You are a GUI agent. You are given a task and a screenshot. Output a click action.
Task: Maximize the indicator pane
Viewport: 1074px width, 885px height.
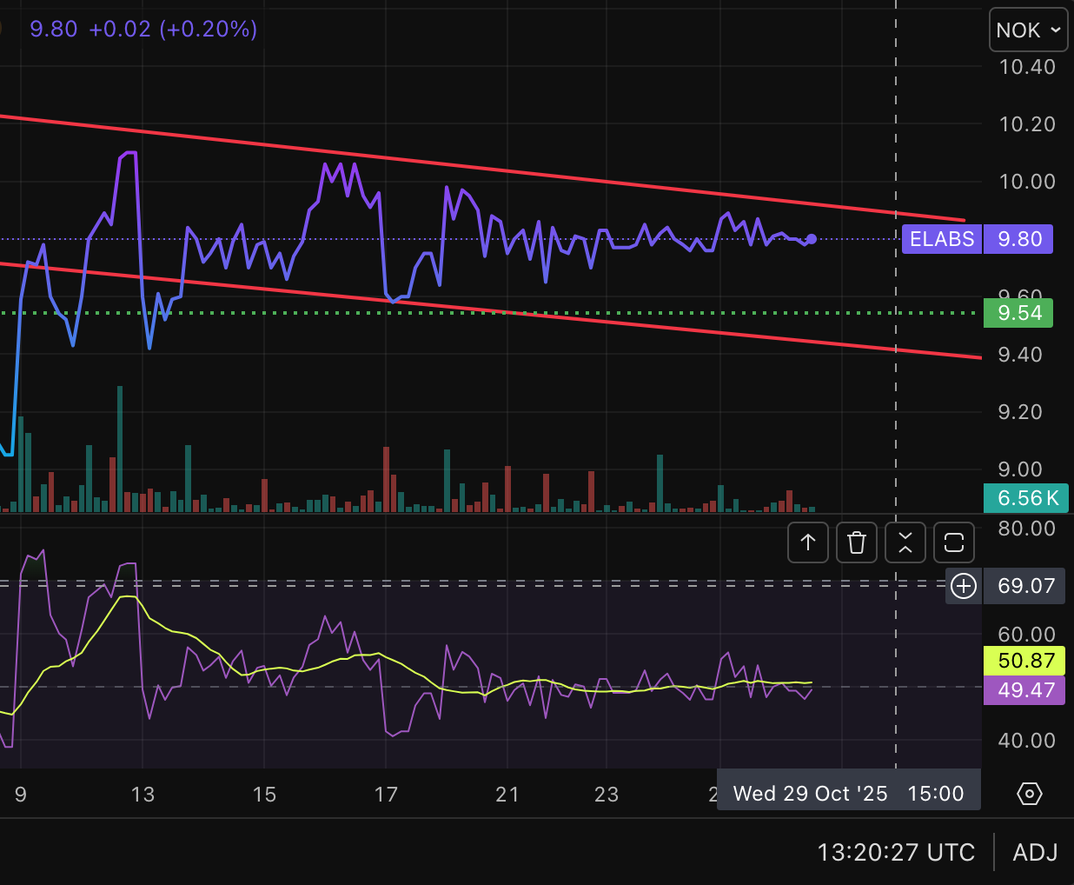(x=954, y=543)
